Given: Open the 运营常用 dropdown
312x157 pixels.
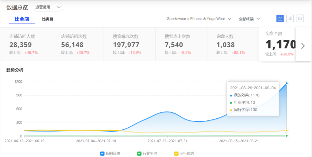Looking at the screenshot, I should point(48,7).
